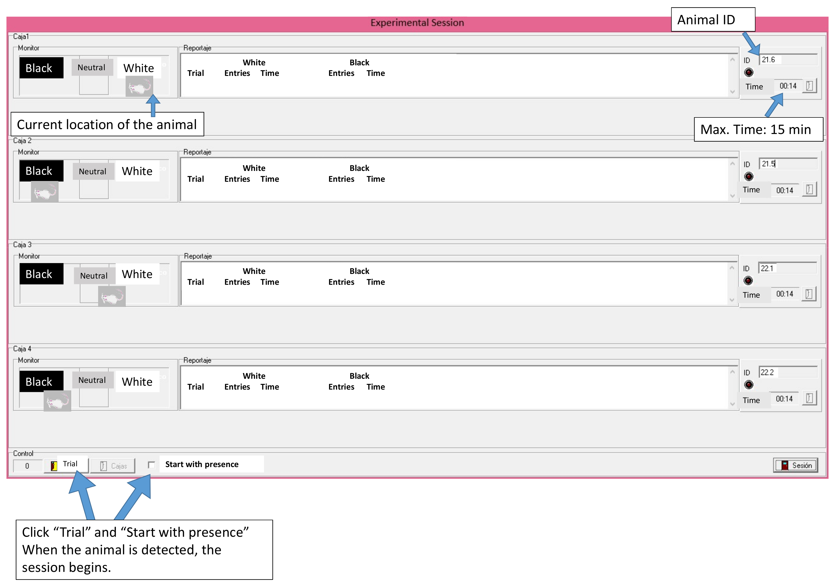835x584 pixels.
Task: Click the door icon beside Caja 3 time
Action: click(808, 294)
